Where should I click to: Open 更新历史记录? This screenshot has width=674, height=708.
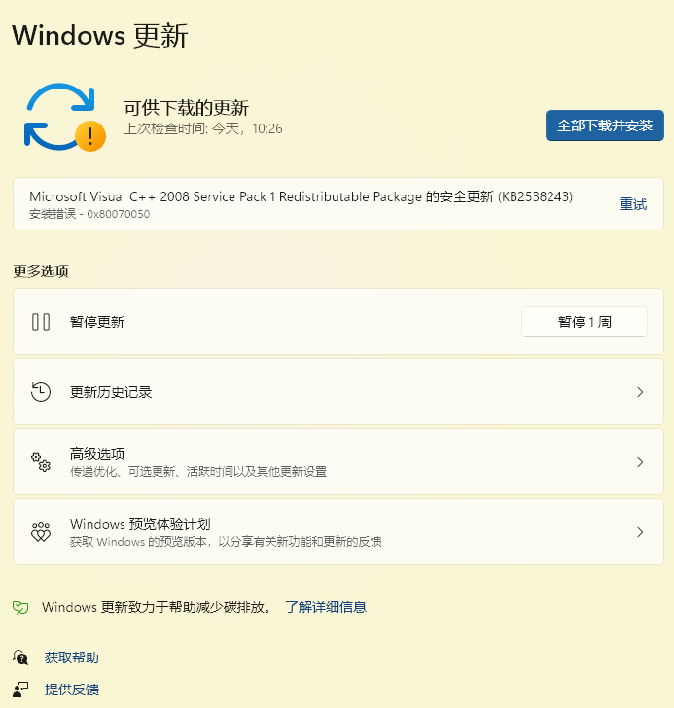(x=338, y=392)
